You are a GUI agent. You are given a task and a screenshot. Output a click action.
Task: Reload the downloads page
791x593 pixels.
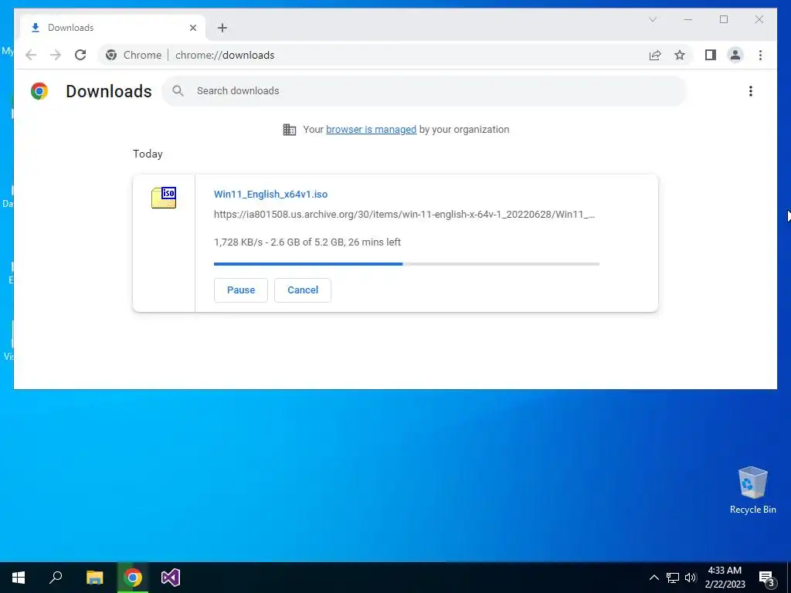pos(80,55)
